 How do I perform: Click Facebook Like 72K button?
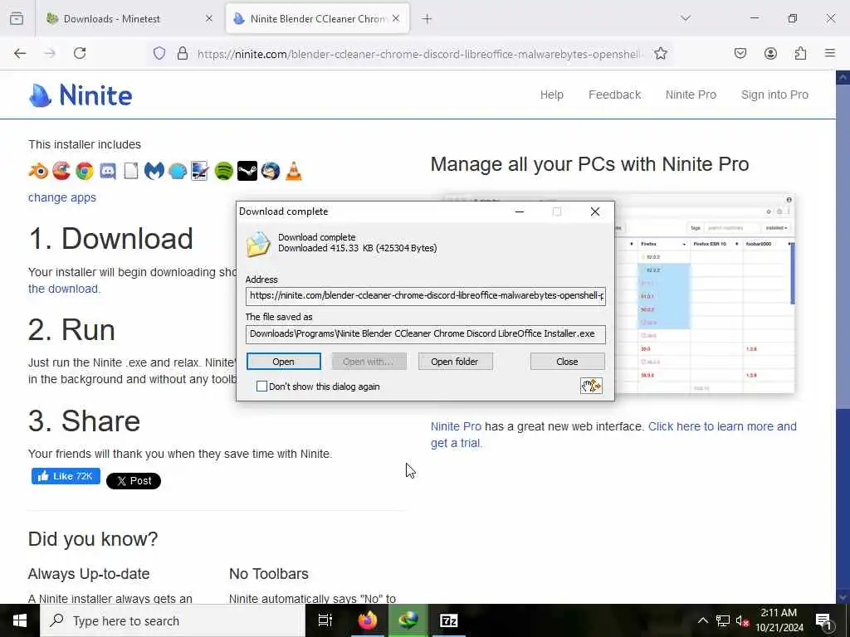pos(66,476)
